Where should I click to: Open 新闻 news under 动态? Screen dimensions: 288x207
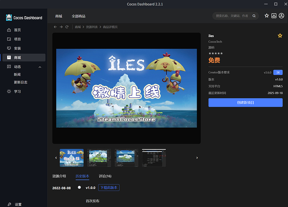click(17, 75)
